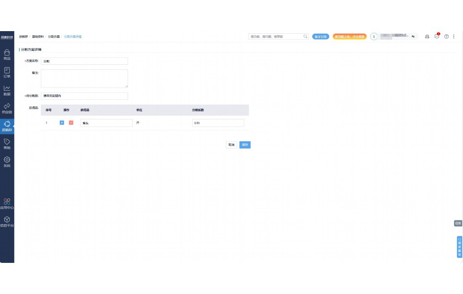
Task: Open the 供应链 (Supply Chain) sidebar section
Action: click(x=7, y=108)
